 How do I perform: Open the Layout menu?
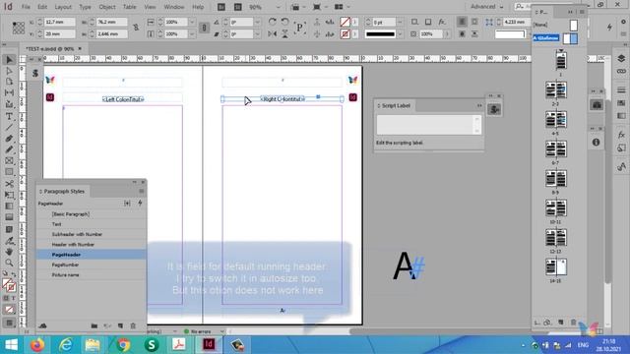click(x=63, y=7)
